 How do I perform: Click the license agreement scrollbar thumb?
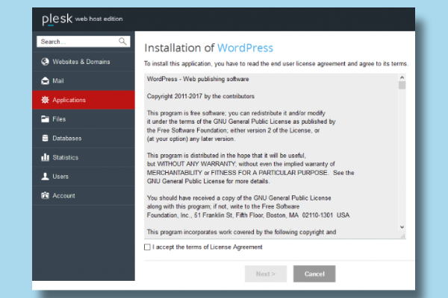click(402, 85)
